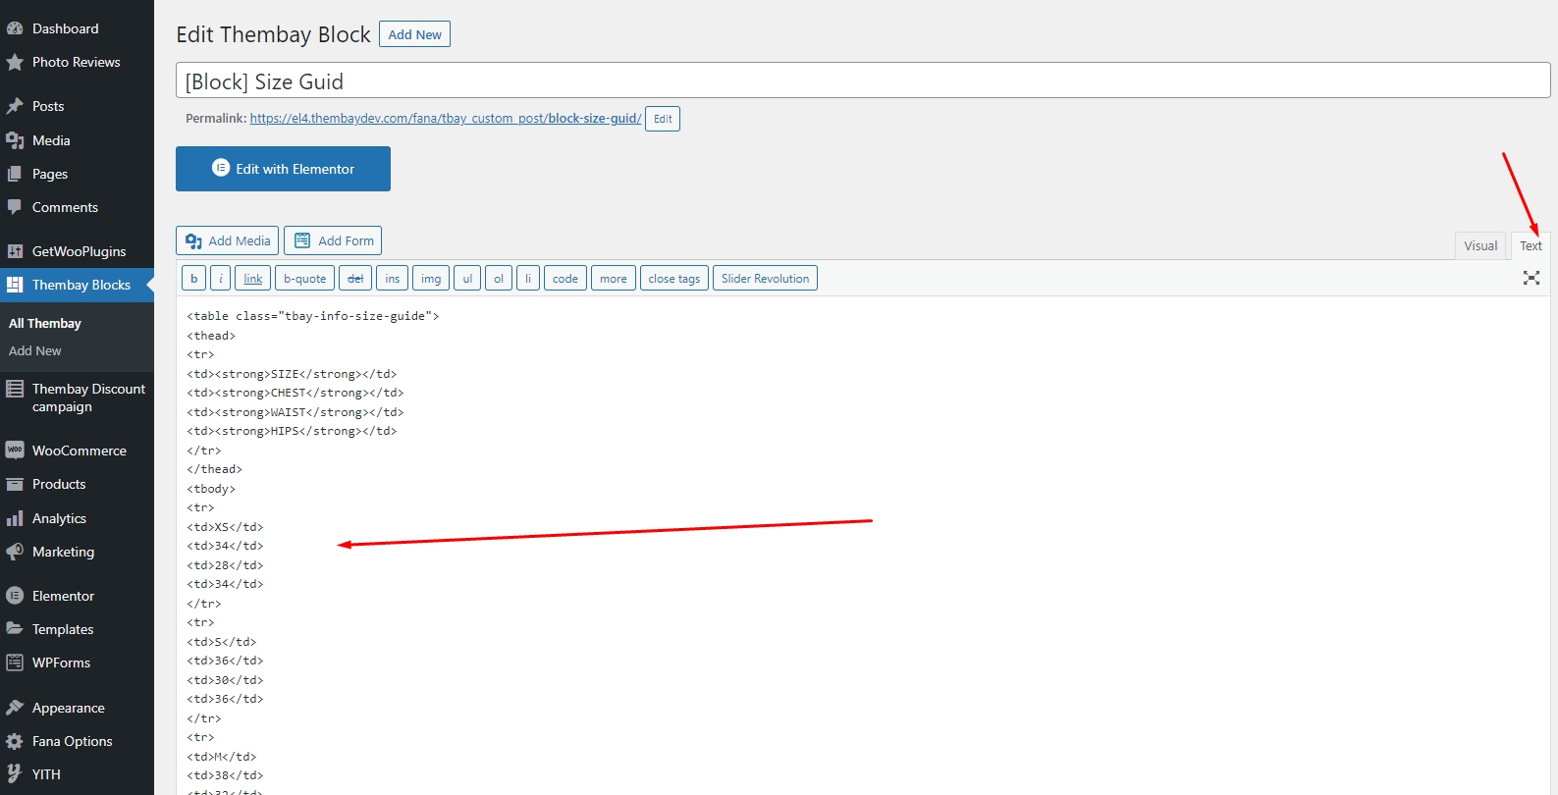
Task: Open the block-size-guid permalink
Action: tap(445, 119)
